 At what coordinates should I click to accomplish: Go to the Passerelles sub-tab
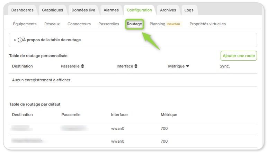[x=109, y=24]
